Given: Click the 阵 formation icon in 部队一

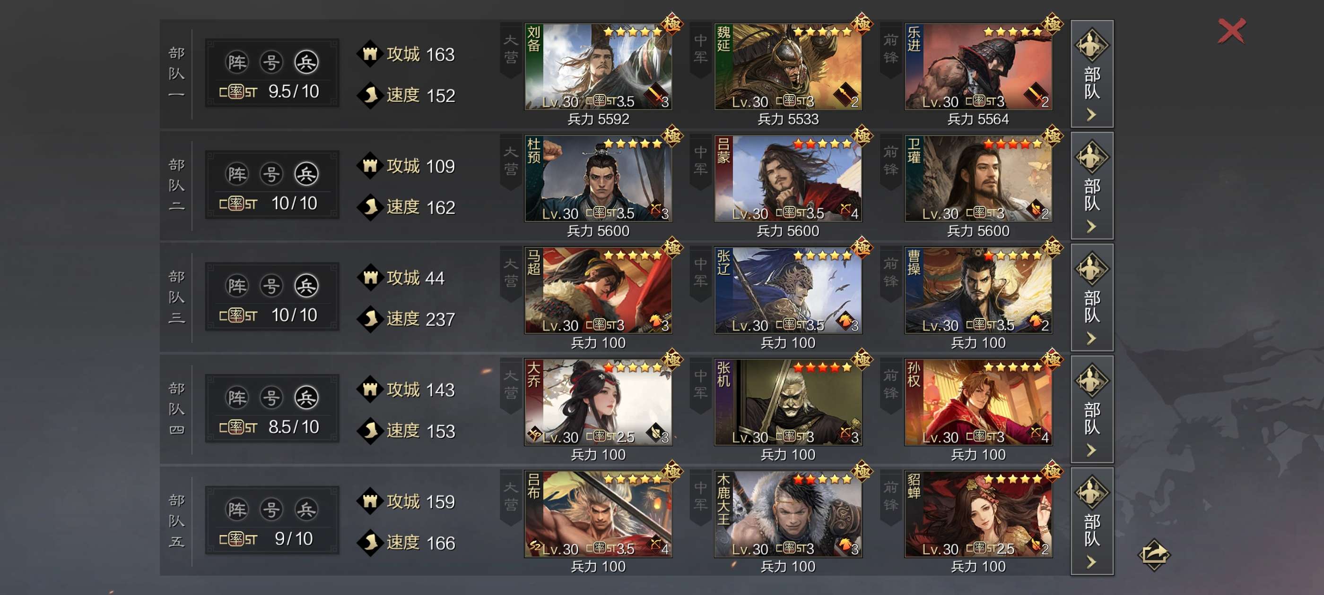Looking at the screenshot, I should click(x=237, y=62).
